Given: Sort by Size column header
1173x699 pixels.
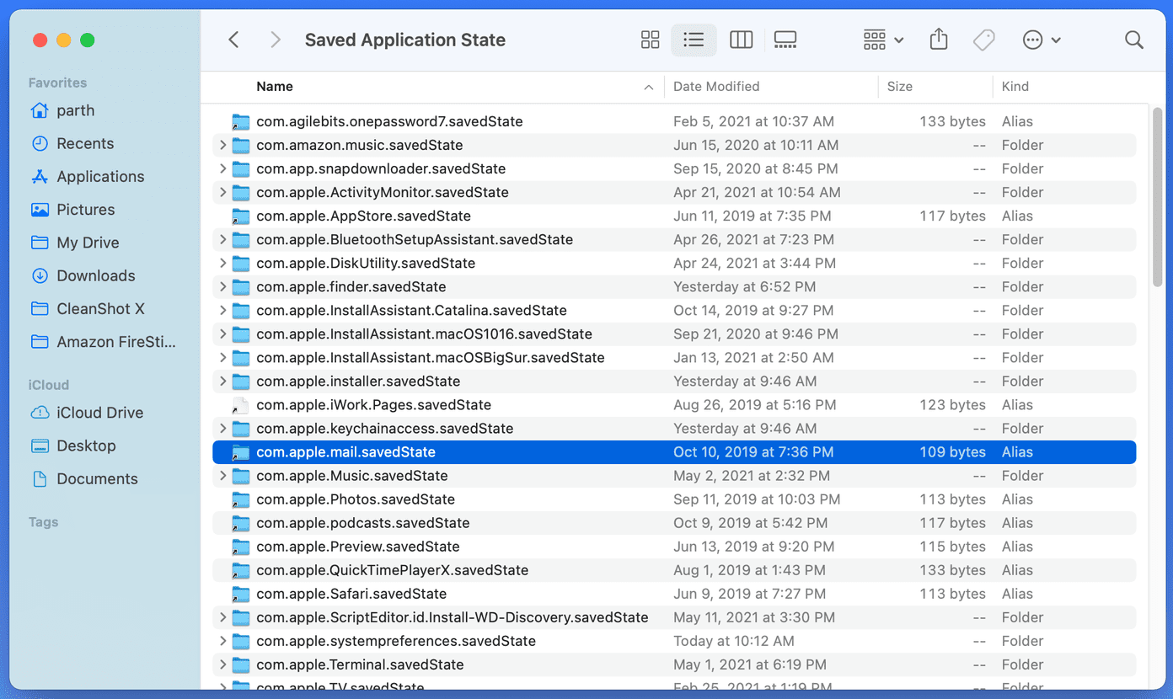Looking at the screenshot, I should (900, 86).
